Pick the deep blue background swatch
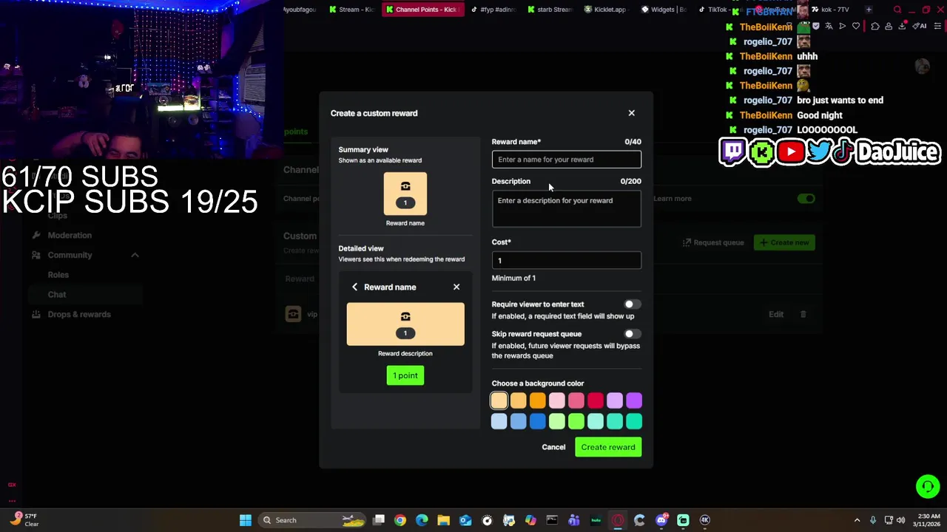947x532 pixels. click(538, 421)
